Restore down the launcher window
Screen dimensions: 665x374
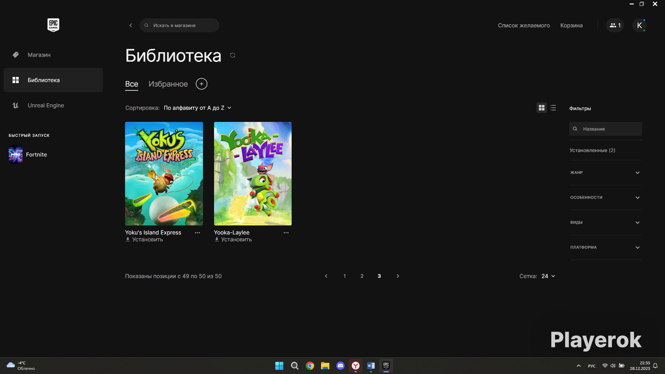[642, 4]
